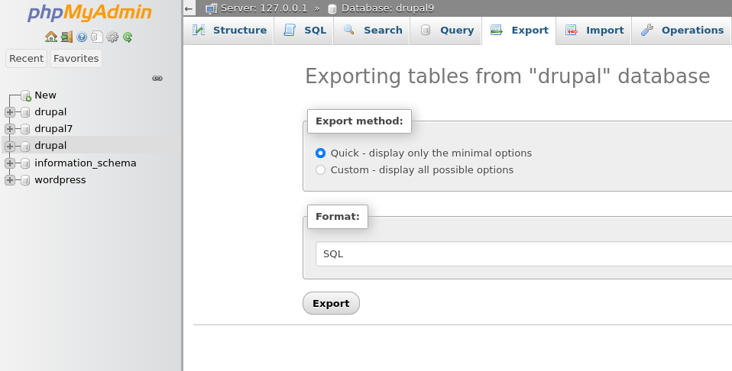This screenshot has width=732, height=371.
Task: Expand the highlighted drupal tree node
Action: (x=10, y=146)
